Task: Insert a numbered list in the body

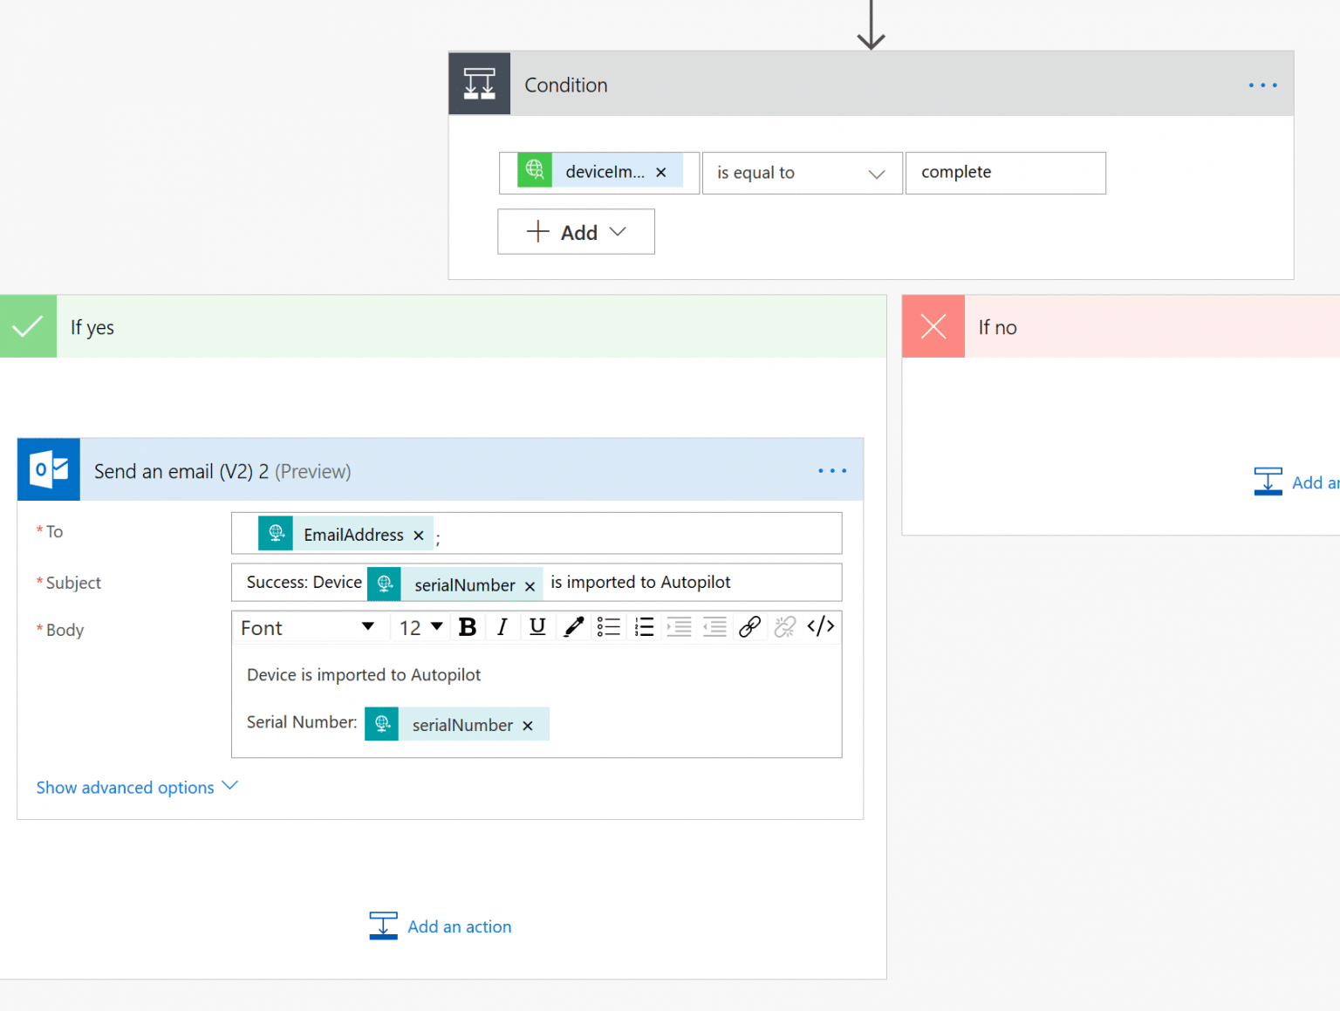Action: pyautogui.click(x=644, y=626)
